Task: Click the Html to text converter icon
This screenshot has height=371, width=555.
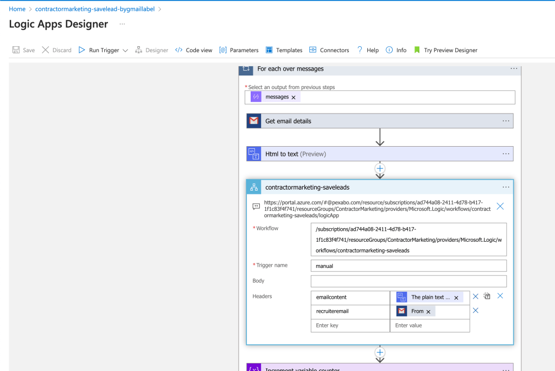Action: point(254,154)
